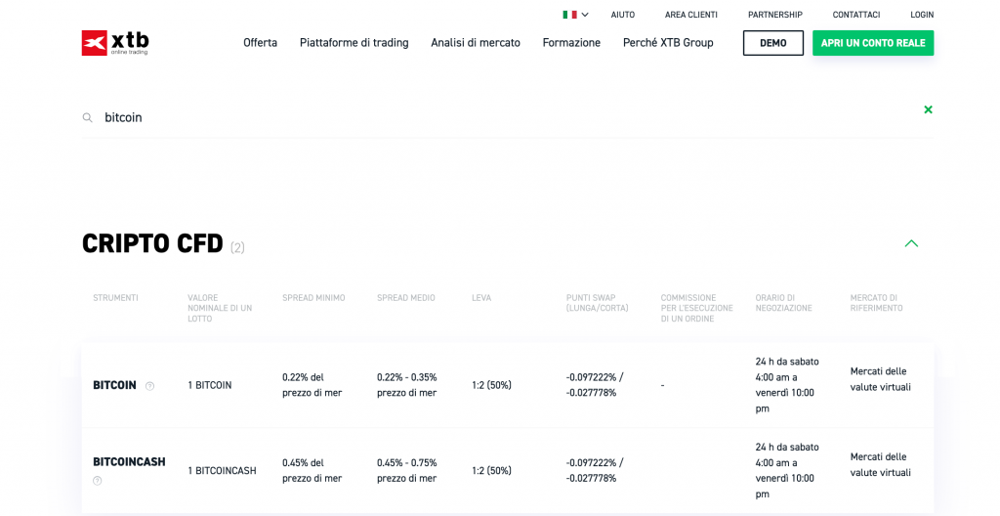Open the Analisi di mercato menu
Screen dimensions: 1000x516
[476, 43]
